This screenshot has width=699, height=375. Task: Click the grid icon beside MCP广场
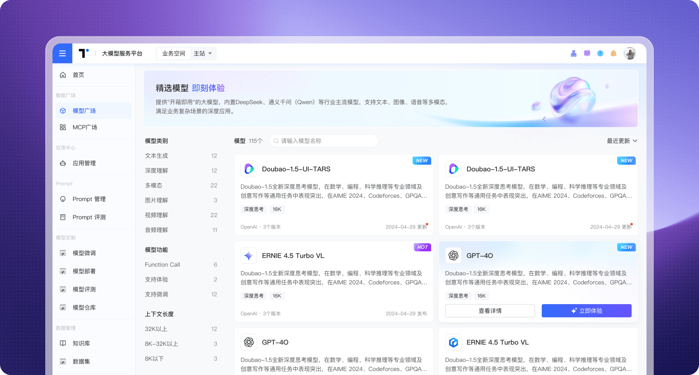point(63,127)
